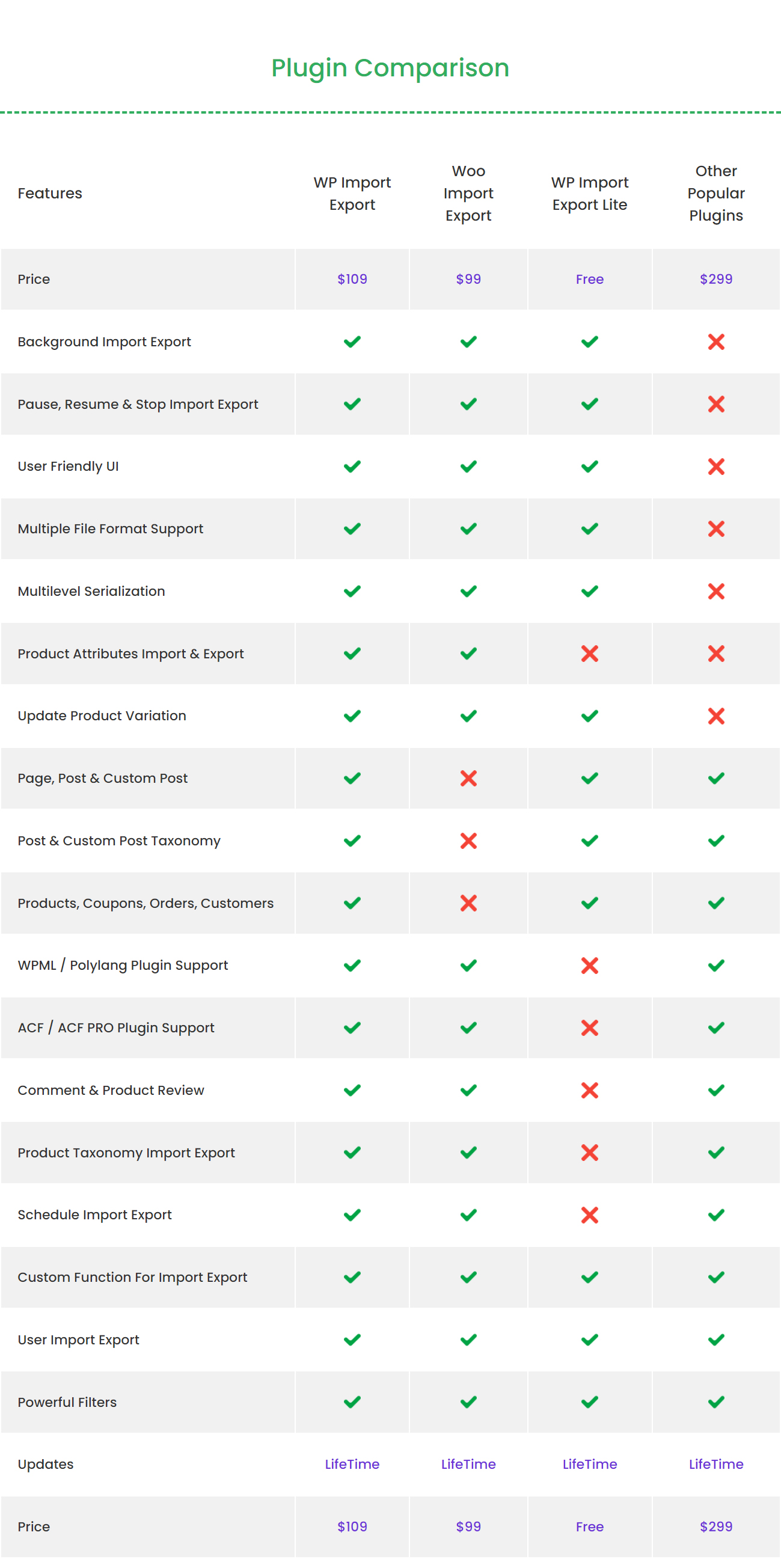
Task: Click the $109 price at top of table
Action: click(352, 279)
